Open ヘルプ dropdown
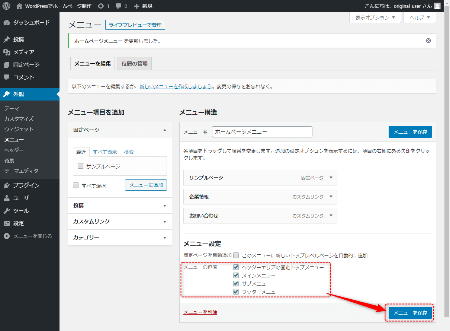 coord(420,17)
